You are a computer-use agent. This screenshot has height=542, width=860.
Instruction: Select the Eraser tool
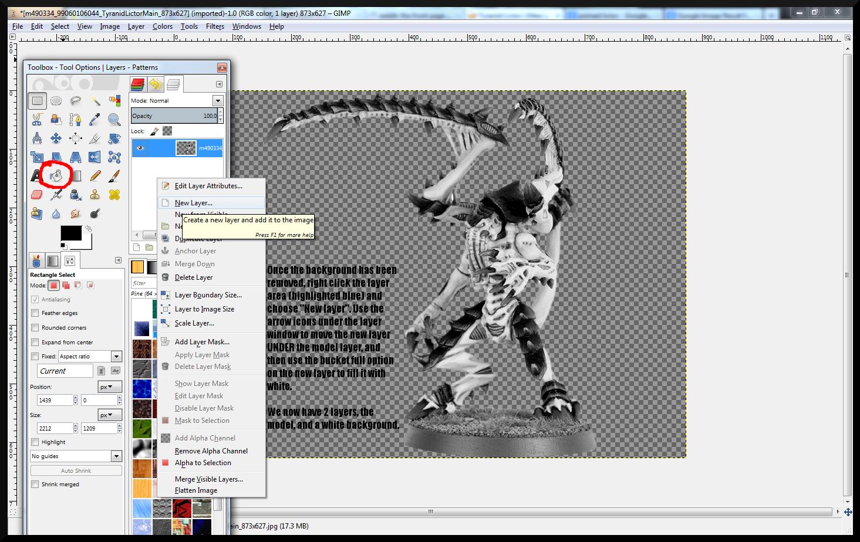[x=37, y=195]
